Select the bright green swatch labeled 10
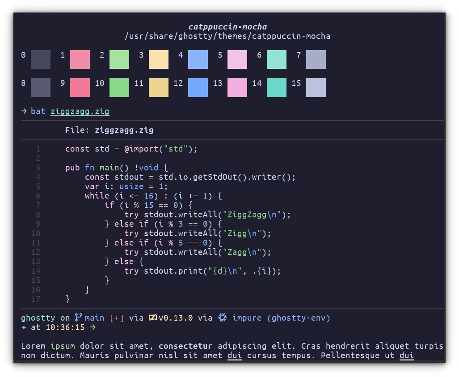Image resolution: width=459 pixels, height=377 pixels. coord(119,88)
